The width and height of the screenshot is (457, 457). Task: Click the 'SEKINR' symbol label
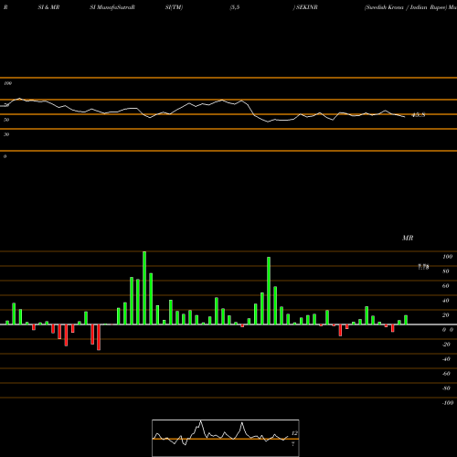(307, 7)
